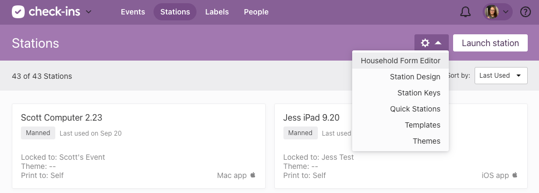The width and height of the screenshot is (539, 193).
Task: Open the Jess iPad 9.20 station
Action: coord(311,117)
